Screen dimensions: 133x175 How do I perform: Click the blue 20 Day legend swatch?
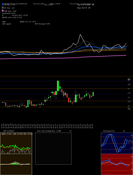[x=3, y=5]
